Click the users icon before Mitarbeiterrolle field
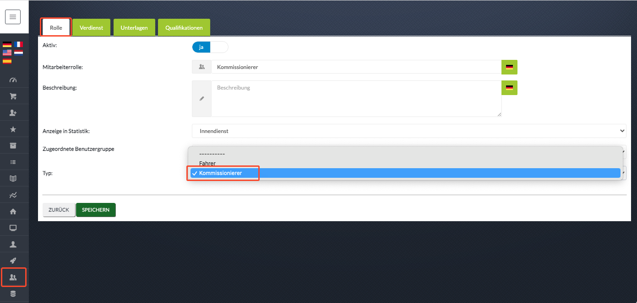 click(201, 67)
